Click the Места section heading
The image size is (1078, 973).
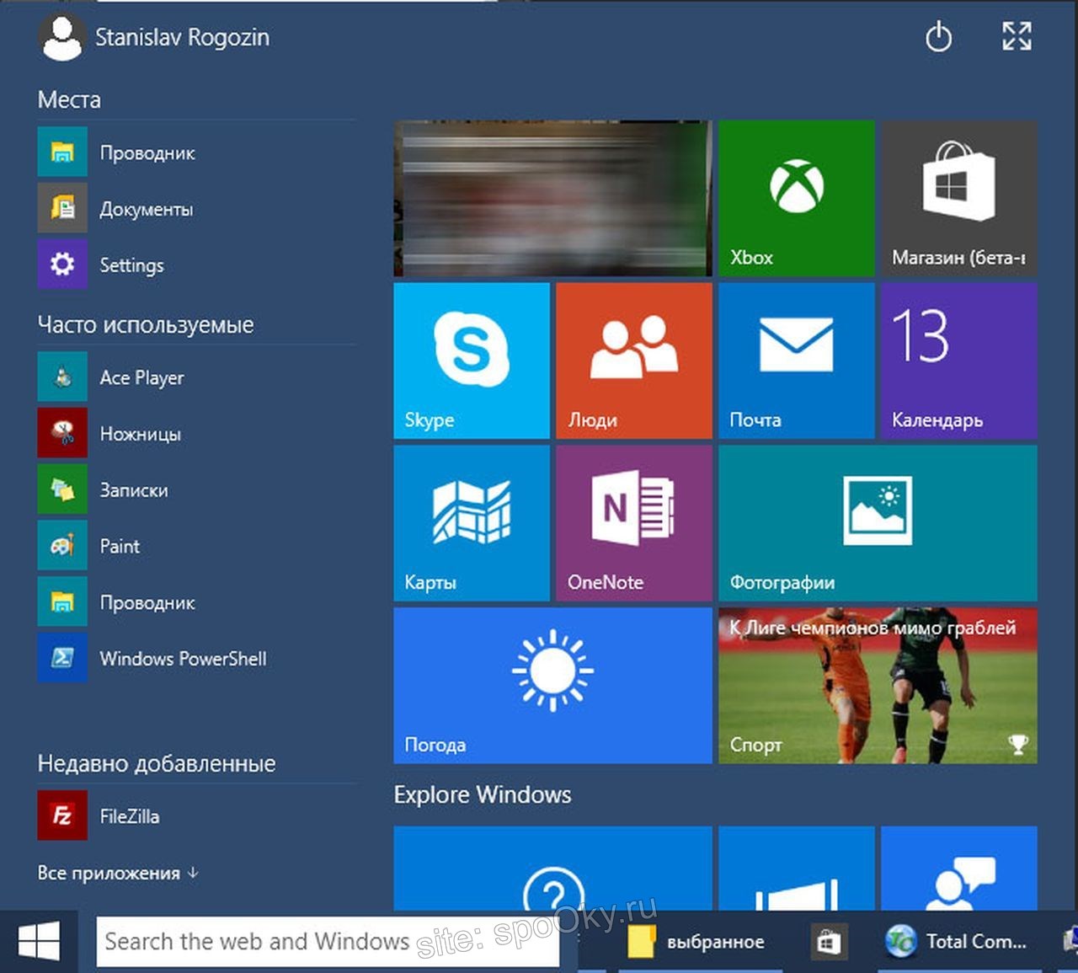pyautogui.click(x=69, y=99)
